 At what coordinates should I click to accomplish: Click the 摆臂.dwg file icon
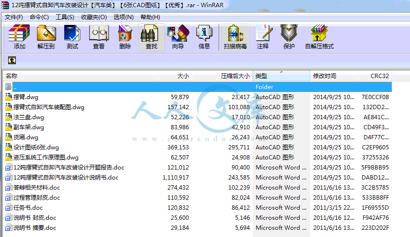(9, 97)
